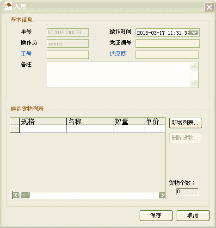This screenshot has height=228, width=216.
Task: Click the 新增列表 button
Action: (185, 123)
